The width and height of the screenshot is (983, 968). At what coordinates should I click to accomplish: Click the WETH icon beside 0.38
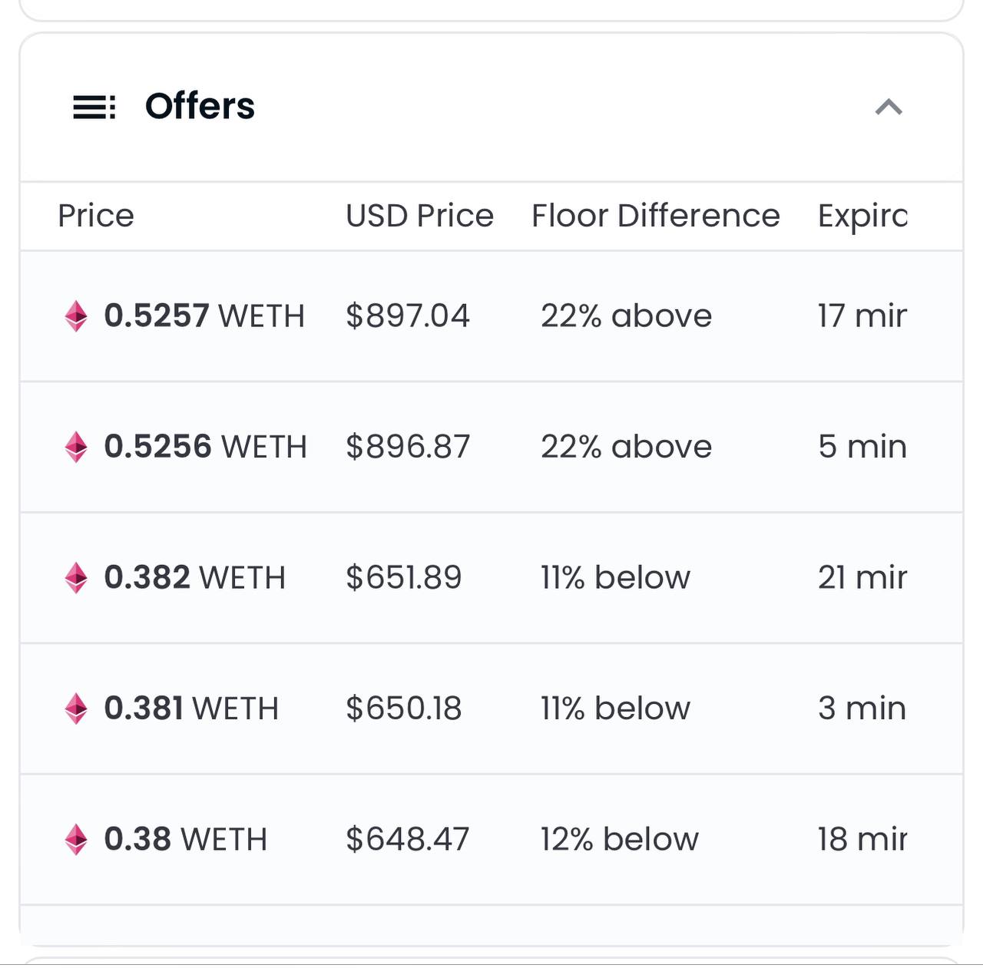76,839
